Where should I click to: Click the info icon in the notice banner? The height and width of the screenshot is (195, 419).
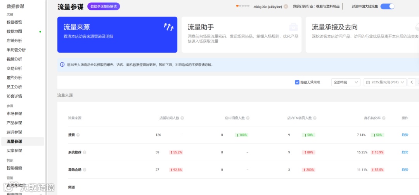[62, 65]
